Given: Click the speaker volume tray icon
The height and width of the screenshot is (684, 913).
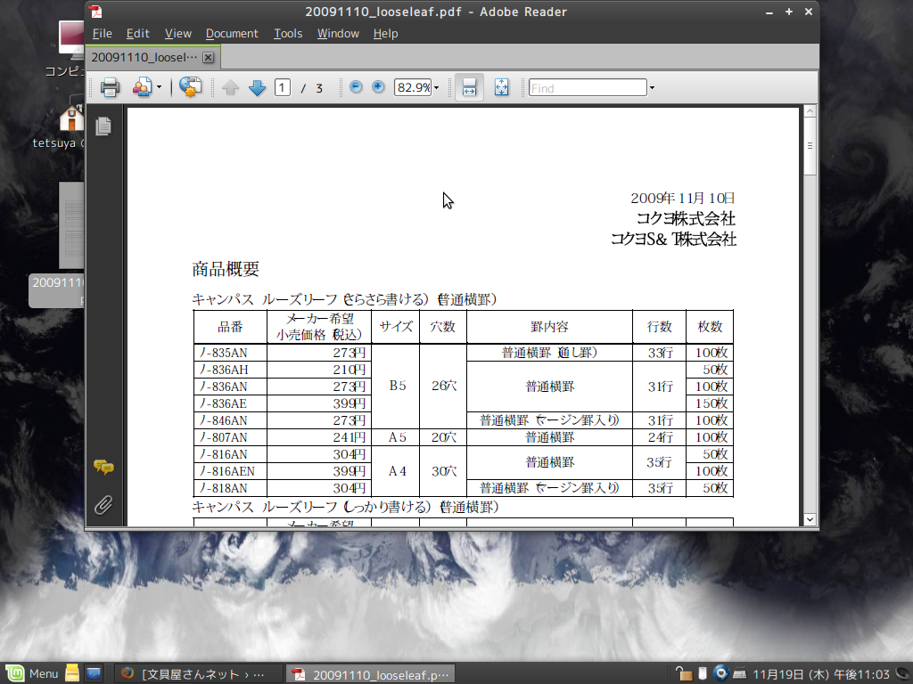Looking at the screenshot, I should [x=904, y=673].
